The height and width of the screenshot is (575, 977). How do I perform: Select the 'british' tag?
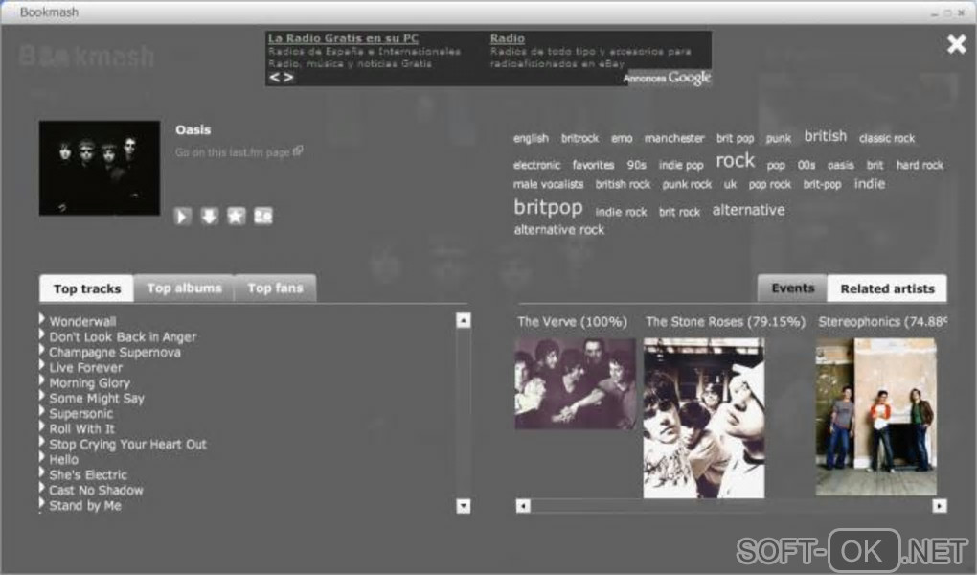826,136
